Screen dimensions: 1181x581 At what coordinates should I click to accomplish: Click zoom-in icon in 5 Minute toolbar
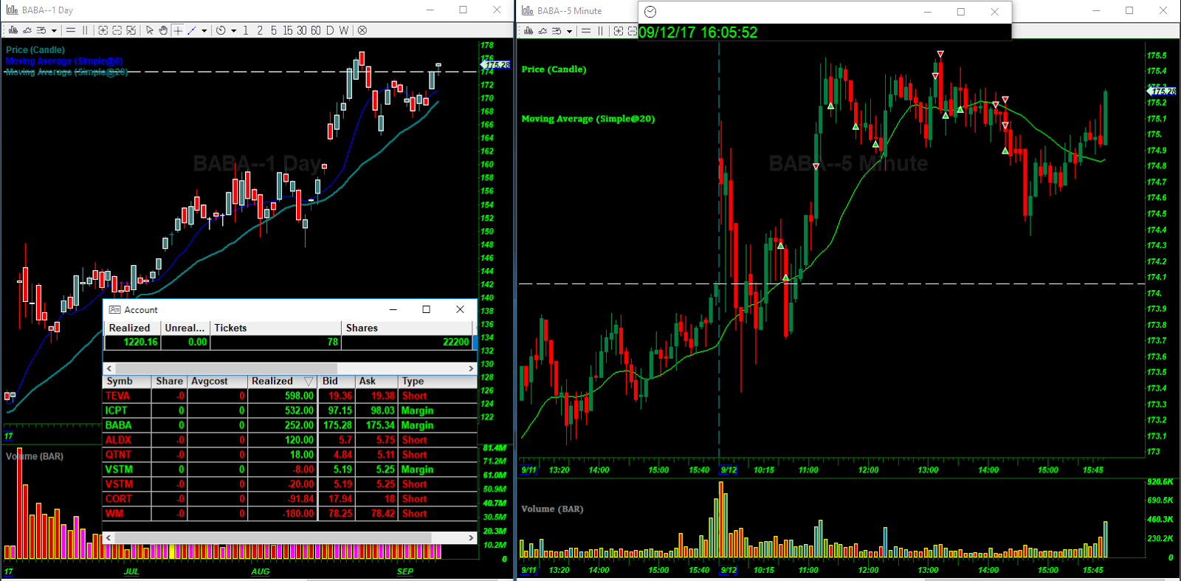pyautogui.click(x=619, y=31)
